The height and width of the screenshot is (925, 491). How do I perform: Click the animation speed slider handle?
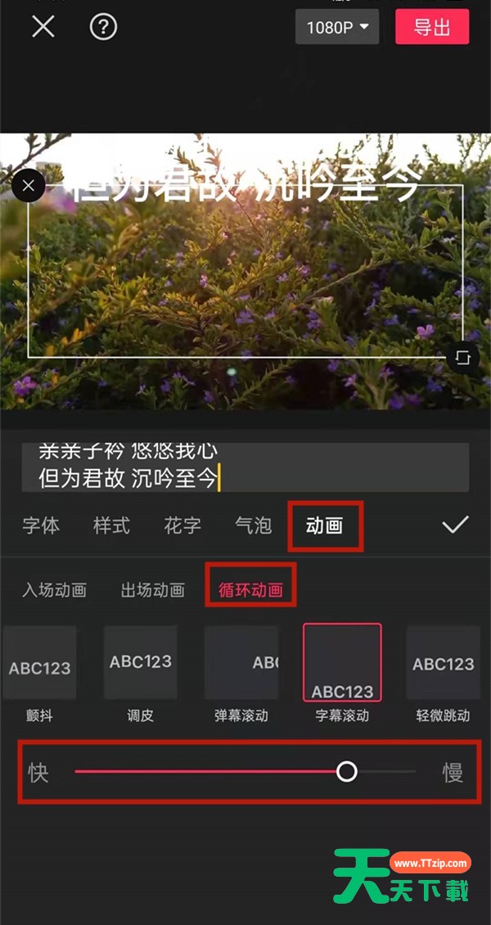[x=347, y=771]
